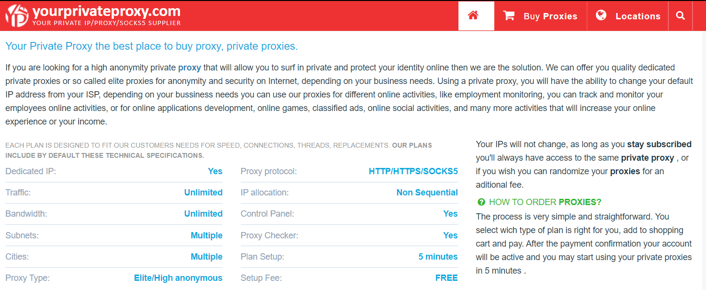Click the shopping cart icon
Viewport: 706px width, 290px height.
tap(509, 15)
